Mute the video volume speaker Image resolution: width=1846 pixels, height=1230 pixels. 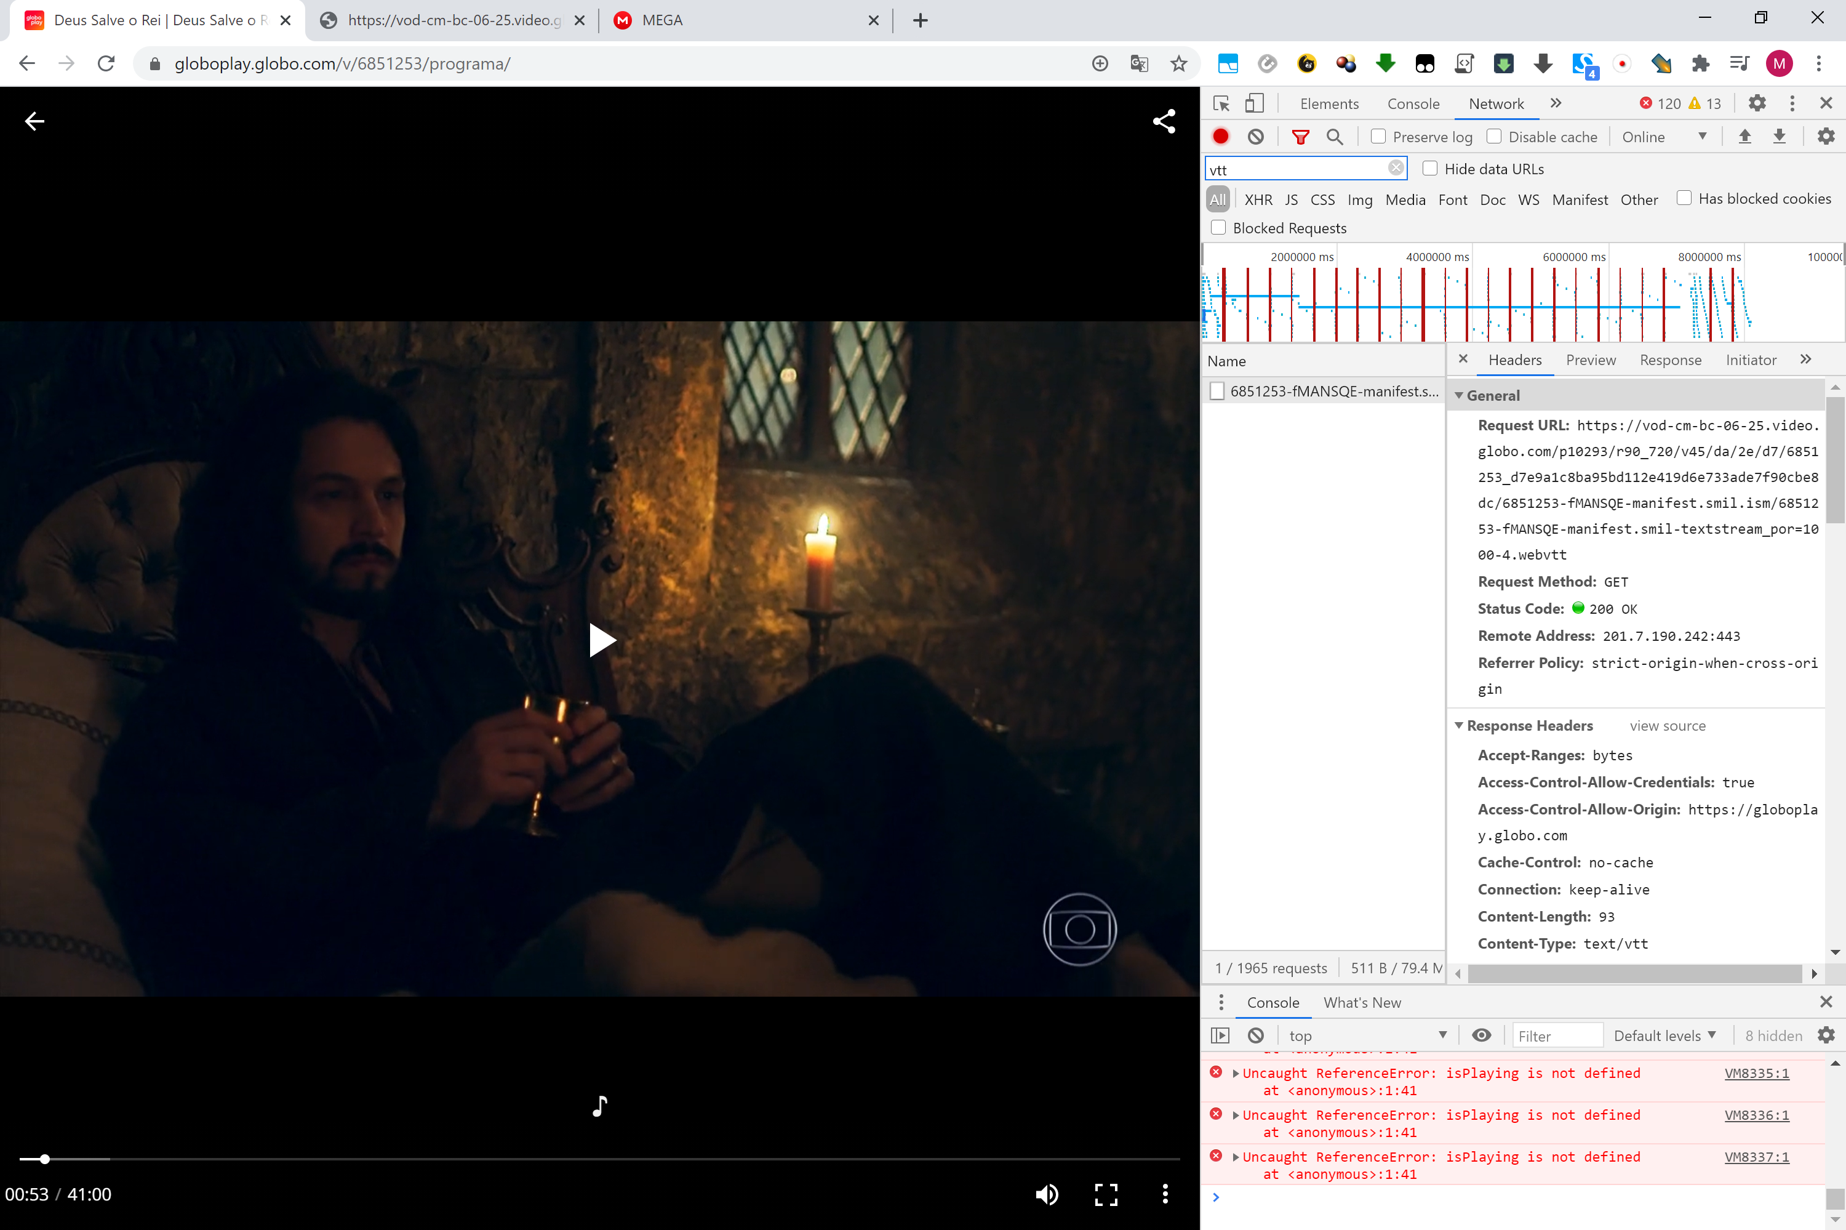pyautogui.click(x=1047, y=1194)
